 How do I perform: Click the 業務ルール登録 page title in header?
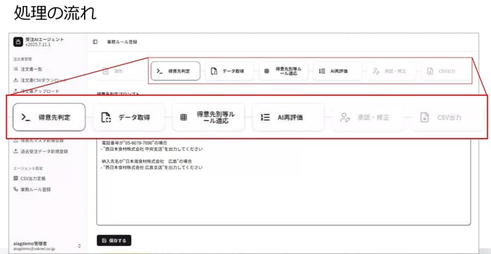[x=122, y=42]
